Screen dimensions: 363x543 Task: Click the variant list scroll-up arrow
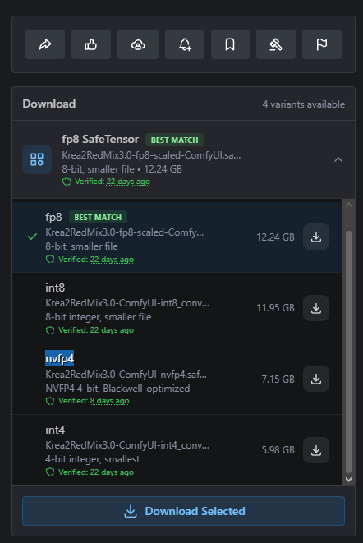[x=348, y=205]
